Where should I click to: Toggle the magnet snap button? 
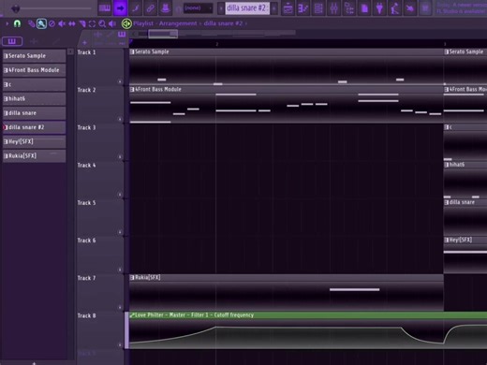tap(17, 23)
